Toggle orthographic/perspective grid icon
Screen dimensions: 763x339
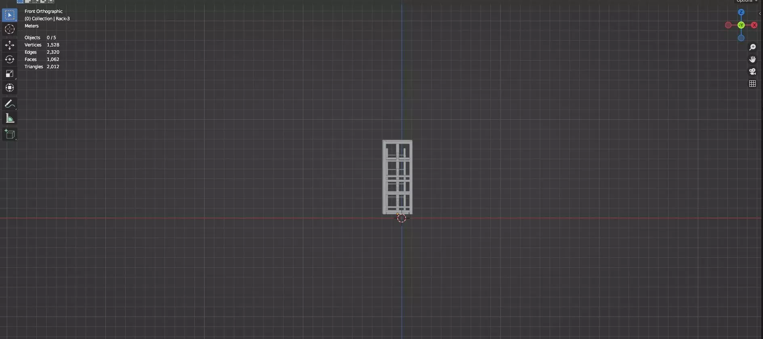[752, 84]
